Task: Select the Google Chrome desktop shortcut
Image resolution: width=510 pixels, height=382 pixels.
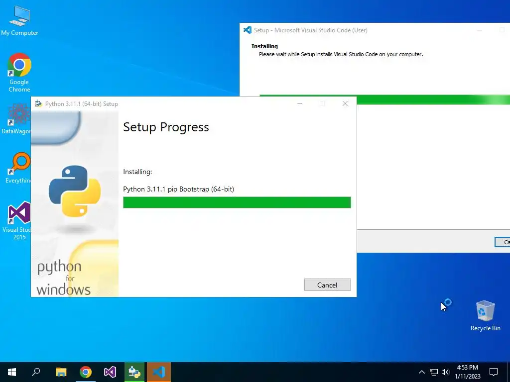Action: (x=19, y=73)
